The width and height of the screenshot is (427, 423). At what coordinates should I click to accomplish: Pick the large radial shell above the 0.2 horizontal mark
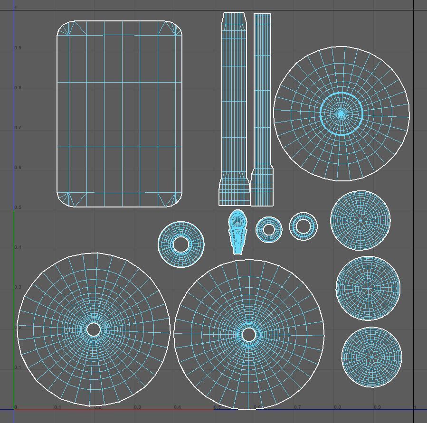(x=94, y=329)
